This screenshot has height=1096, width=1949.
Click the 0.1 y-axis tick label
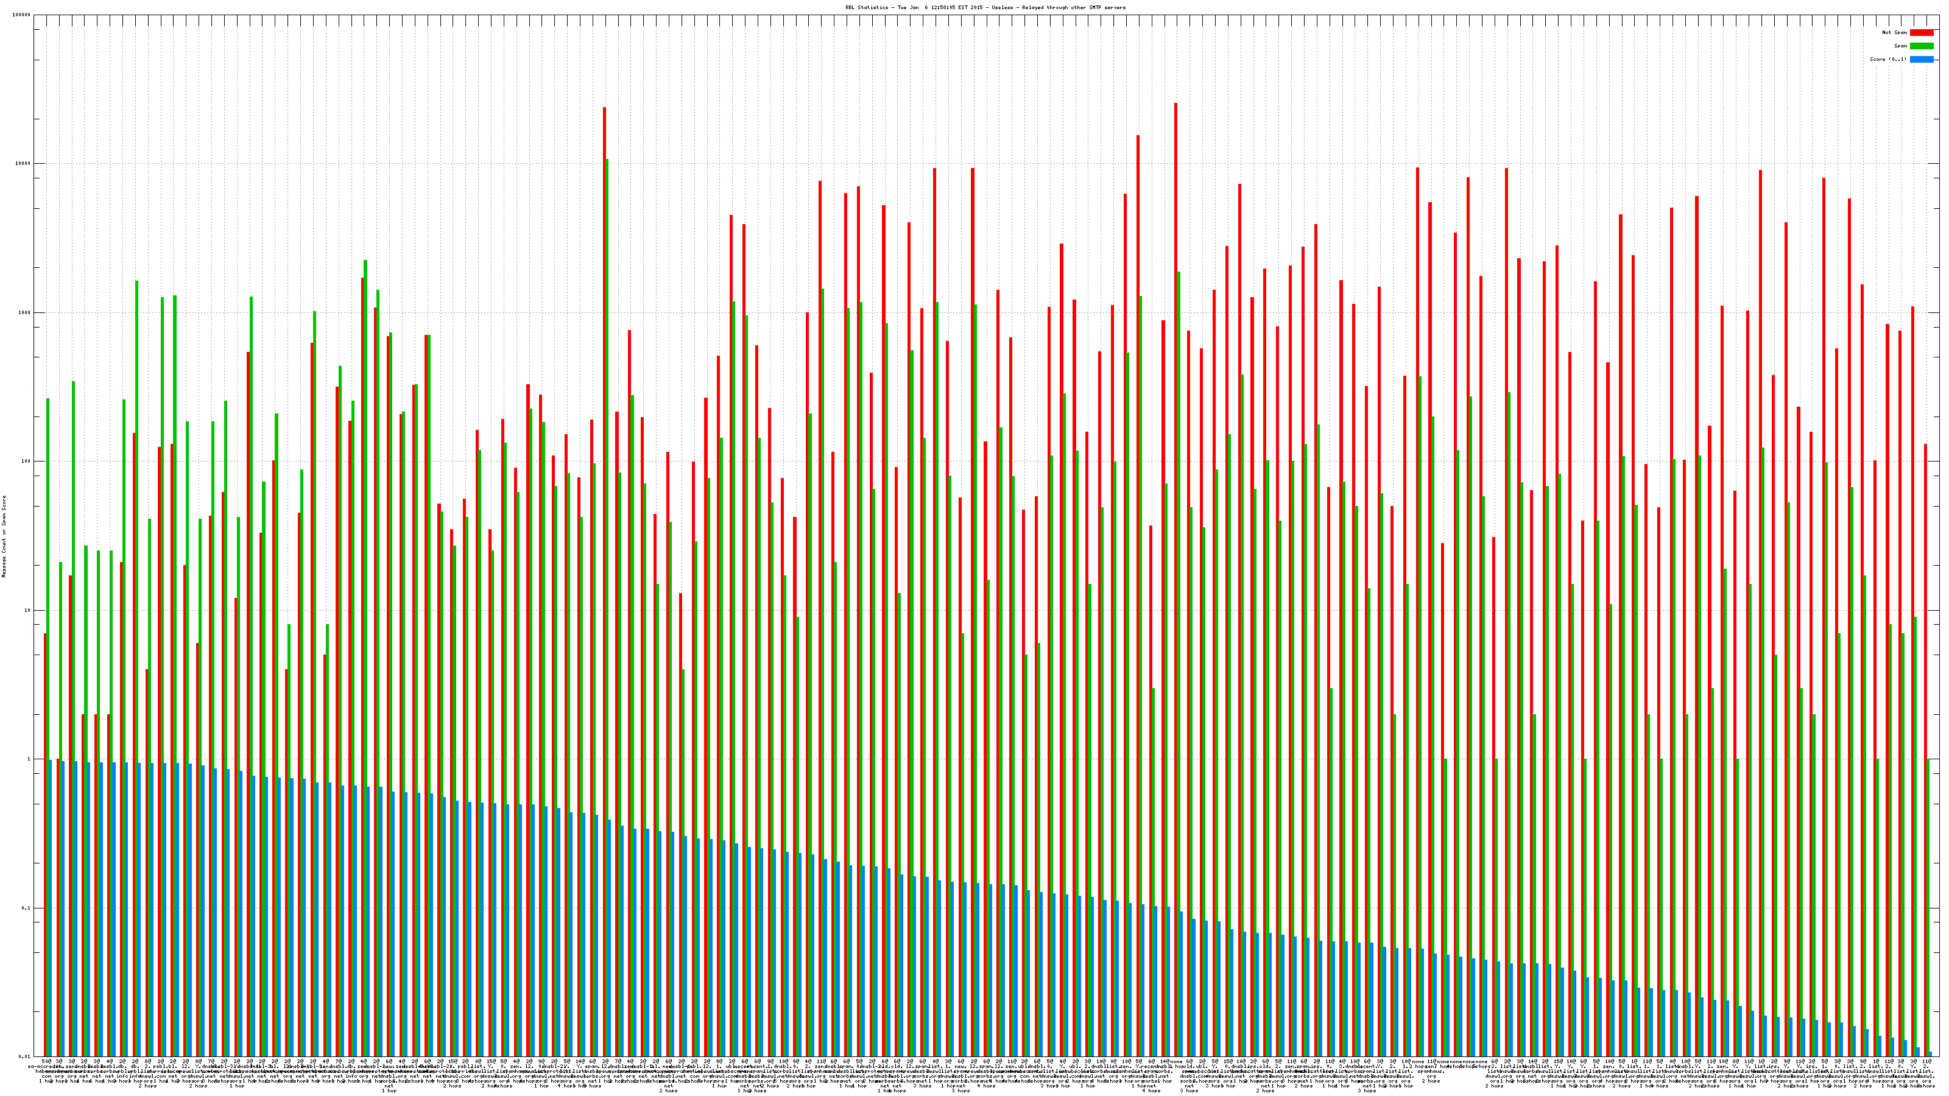26,908
